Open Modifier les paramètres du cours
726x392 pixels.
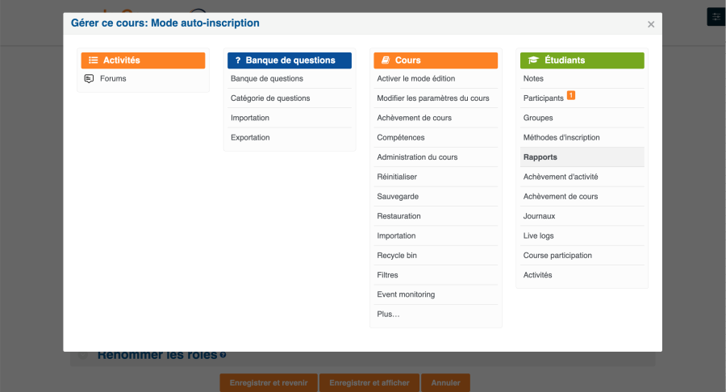(x=432, y=98)
